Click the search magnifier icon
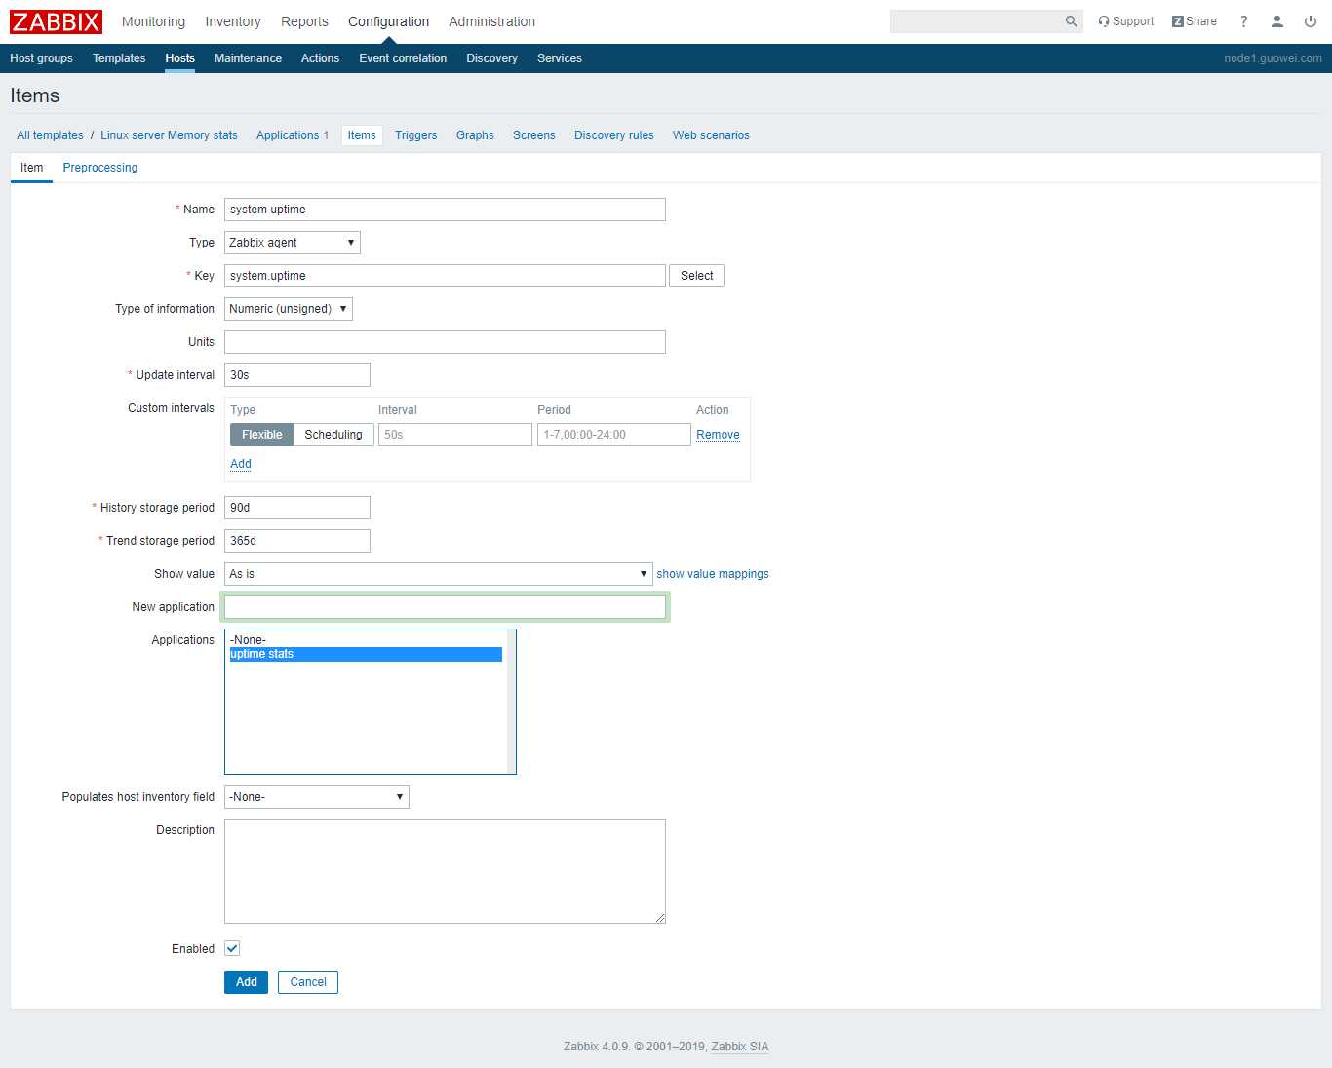 tap(1071, 21)
